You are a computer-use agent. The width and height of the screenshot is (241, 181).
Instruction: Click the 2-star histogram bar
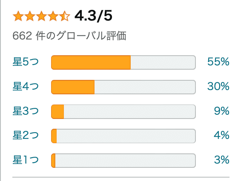tap(123, 136)
